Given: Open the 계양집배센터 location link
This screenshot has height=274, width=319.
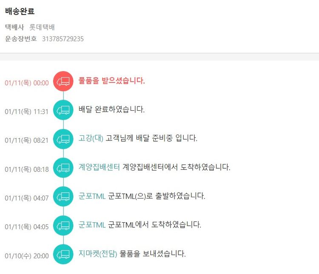Looking at the screenshot, I should click(x=100, y=167).
